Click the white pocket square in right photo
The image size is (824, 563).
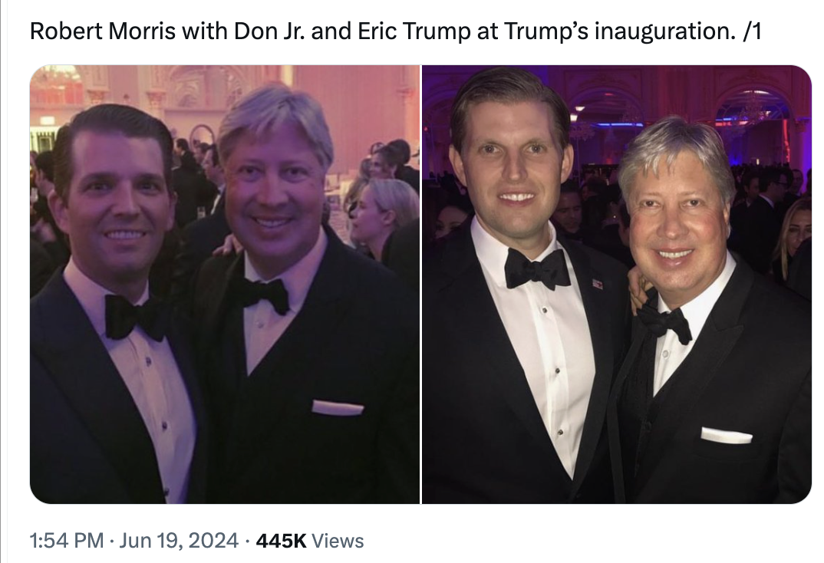coord(726,436)
